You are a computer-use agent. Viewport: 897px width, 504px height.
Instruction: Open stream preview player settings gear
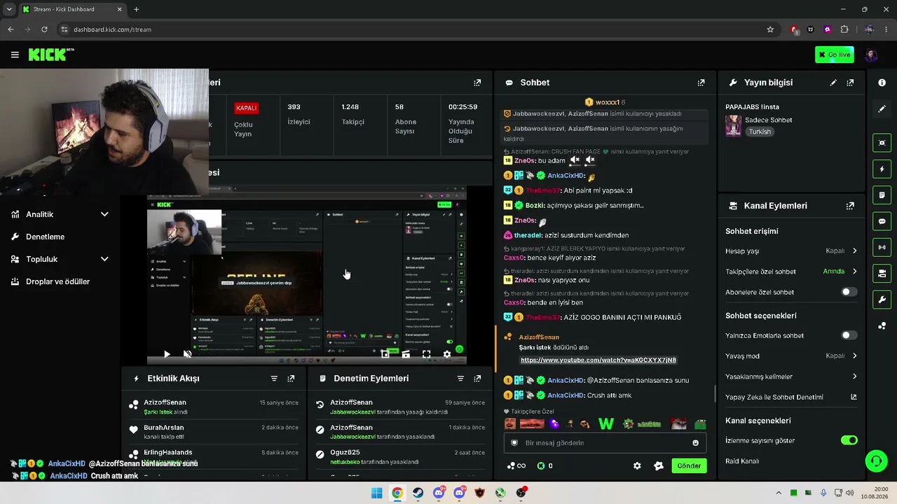point(447,354)
